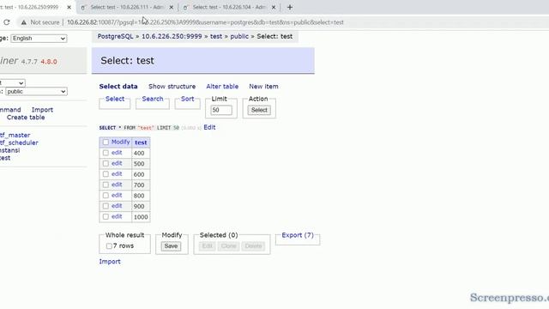
Task: Sort by the test column header
Action: click(141, 142)
